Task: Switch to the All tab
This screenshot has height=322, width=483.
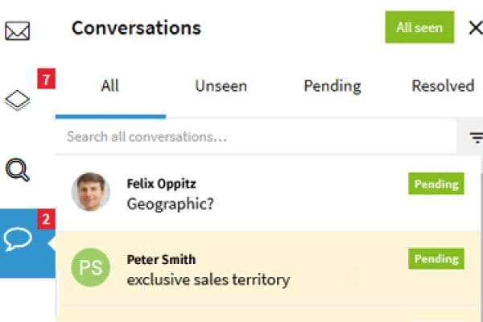Action: click(x=110, y=86)
